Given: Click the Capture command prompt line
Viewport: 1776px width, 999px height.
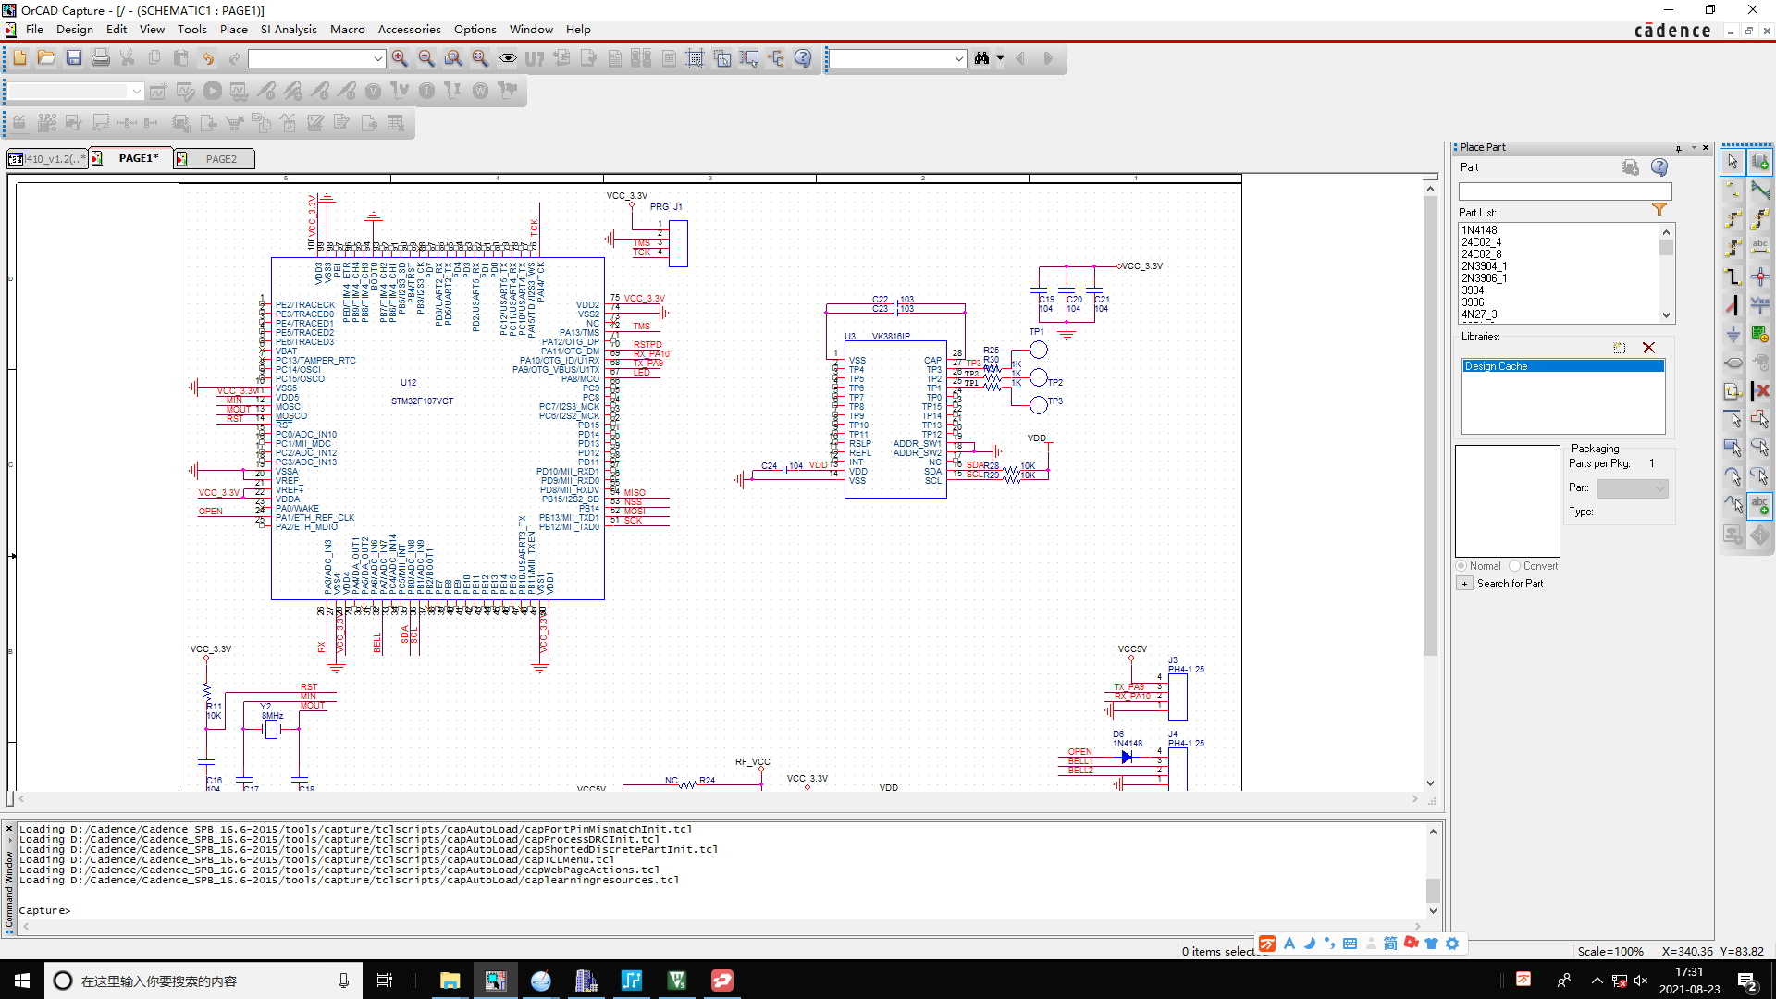Looking at the screenshot, I should click(721, 911).
